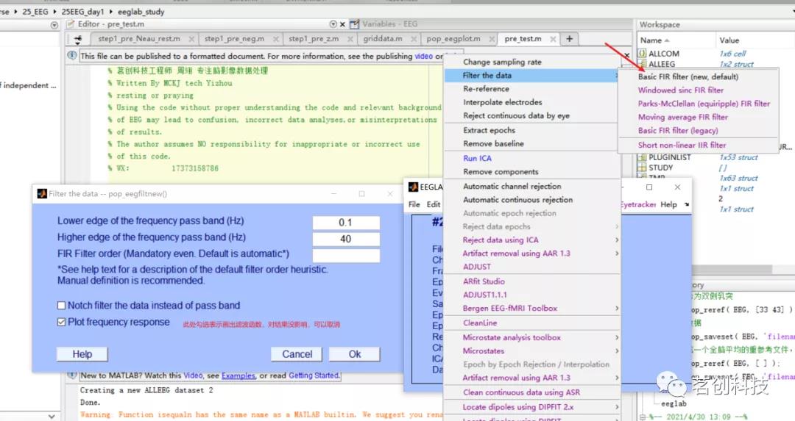Image resolution: width=795 pixels, height=421 pixels.
Task: Click the PLUGINLIST struct variable icon
Action: pyautogui.click(x=642, y=157)
